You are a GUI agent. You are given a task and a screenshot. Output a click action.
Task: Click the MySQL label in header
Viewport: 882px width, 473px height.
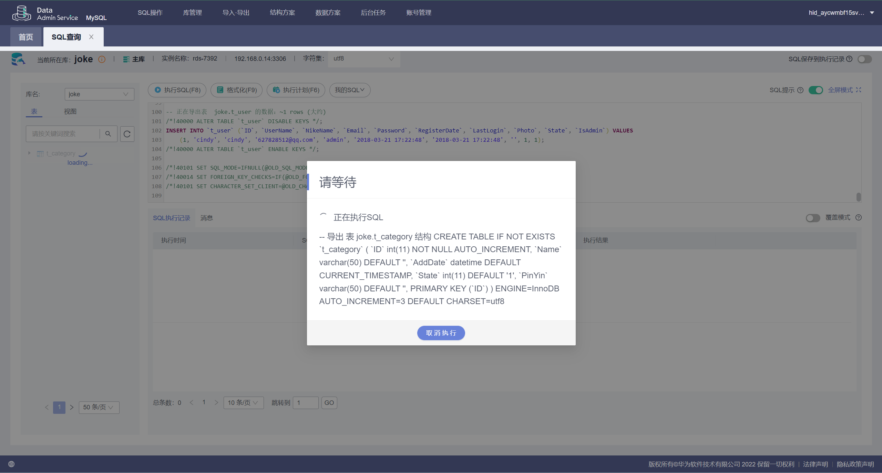pos(96,18)
